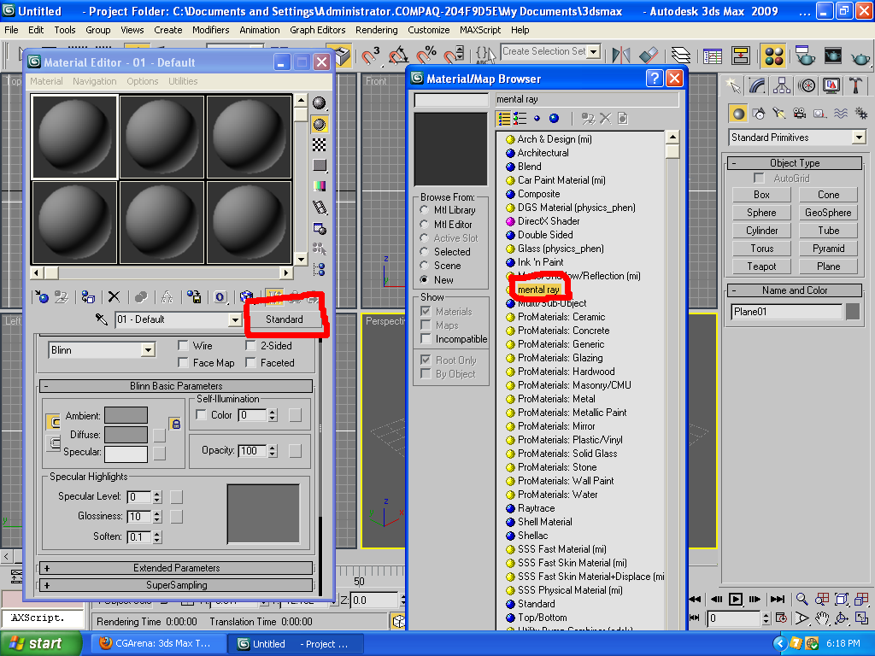The height and width of the screenshot is (656, 875).
Task: Open the Material menu in Material Editor
Action: [x=46, y=81]
